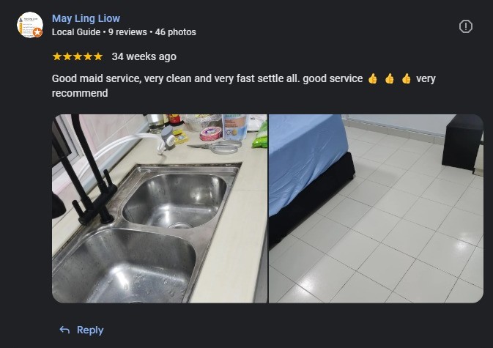Viewport: 493px width, 348px height.
Task: Click the Reply text button
Action: tap(90, 330)
